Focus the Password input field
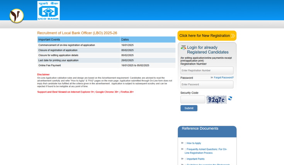Screen dimensions: 284x165 [x=207, y=84]
